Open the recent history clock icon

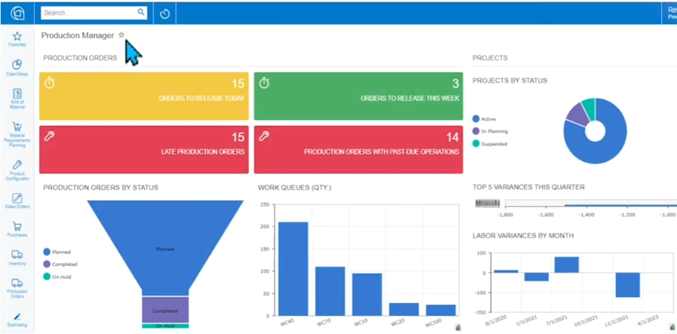click(164, 14)
